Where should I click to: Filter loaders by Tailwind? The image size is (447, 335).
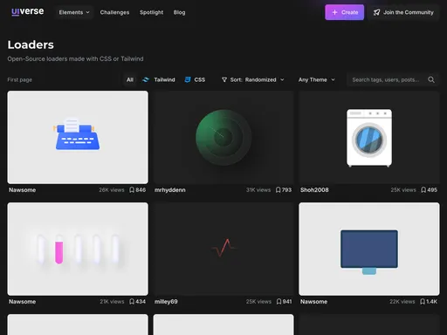click(159, 79)
